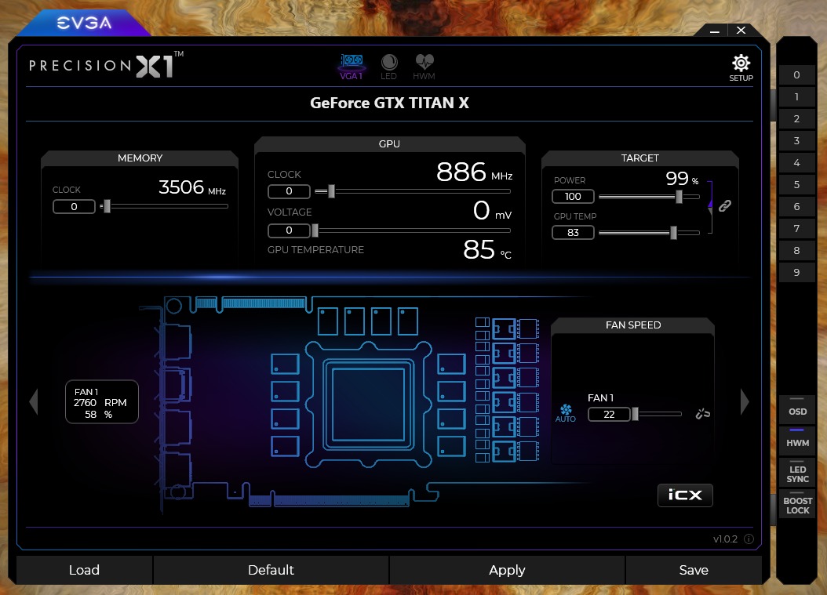Open the HWM heart monitor icon
The image size is (827, 595).
pos(424,66)
